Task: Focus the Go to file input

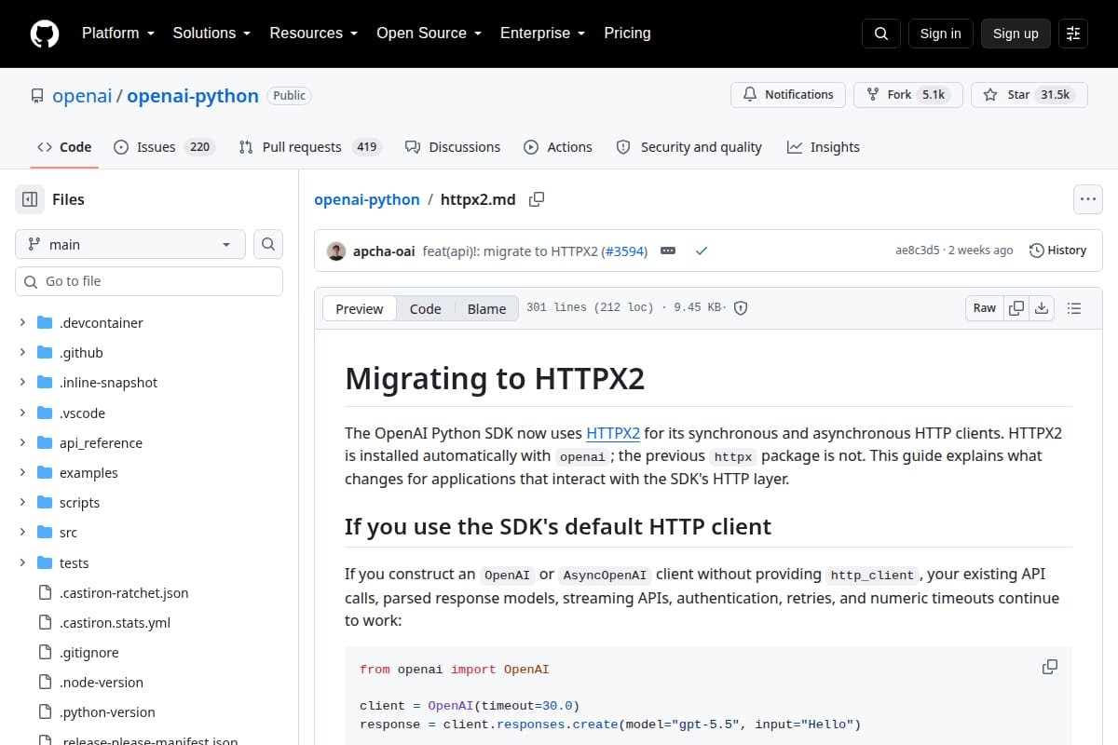Action: coord(149,281)
